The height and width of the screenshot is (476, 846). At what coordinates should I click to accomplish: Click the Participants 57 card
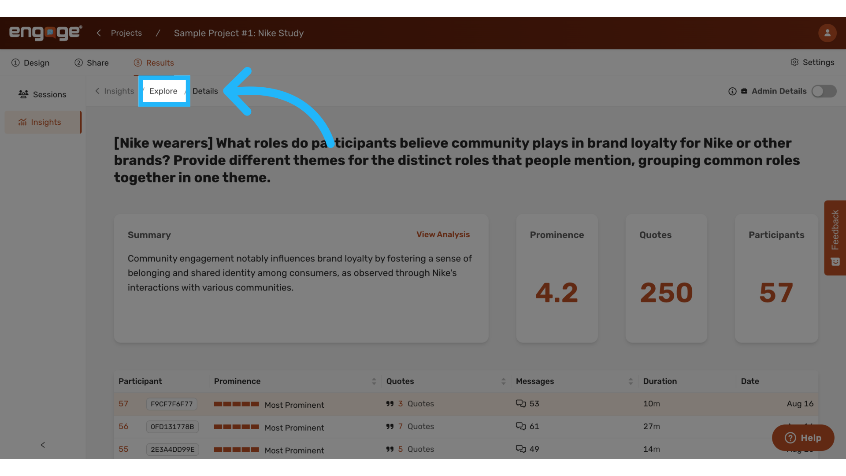[776, 279]
